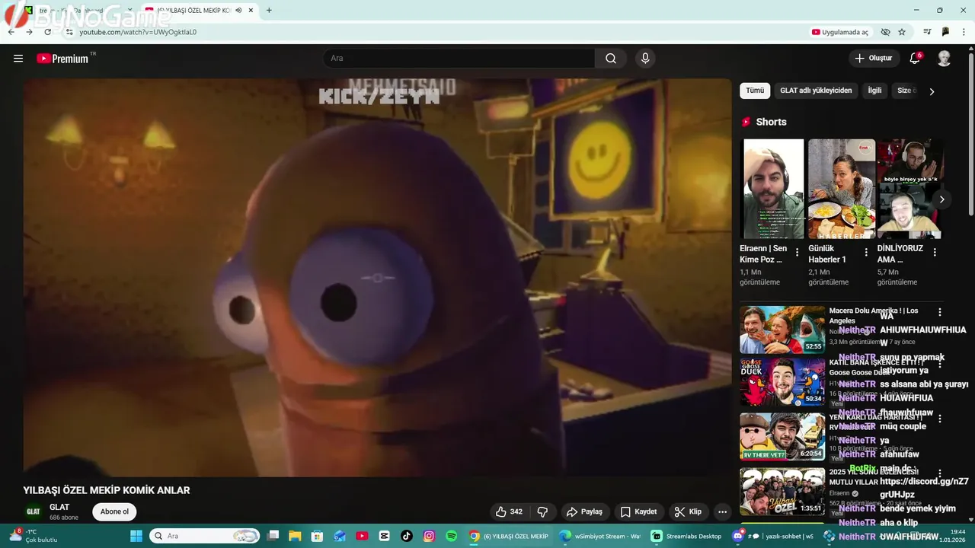Open DİNLİYORUZ AMA short thumbnail
This screenshot has height=548, width=975.
[x=909, y=189]
